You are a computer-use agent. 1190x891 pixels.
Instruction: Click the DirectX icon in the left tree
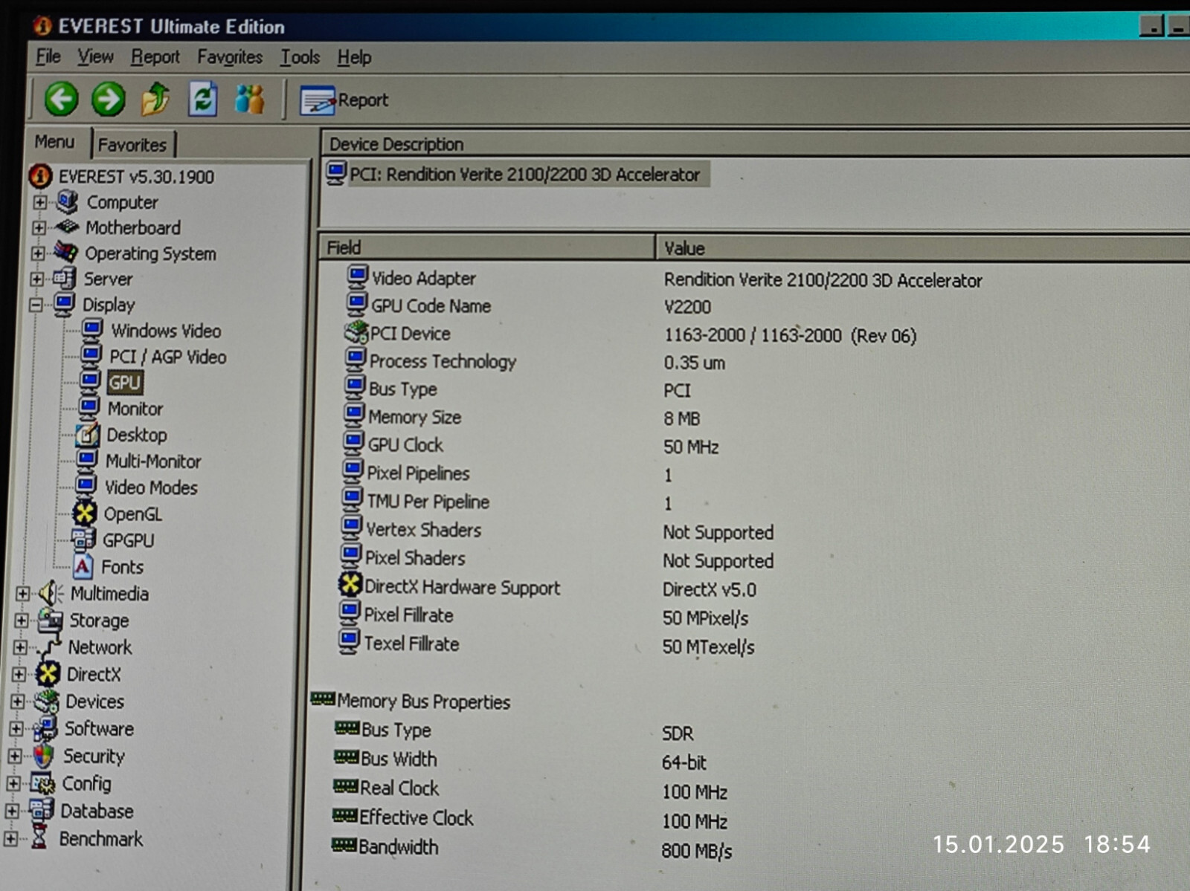click(48, 674)
